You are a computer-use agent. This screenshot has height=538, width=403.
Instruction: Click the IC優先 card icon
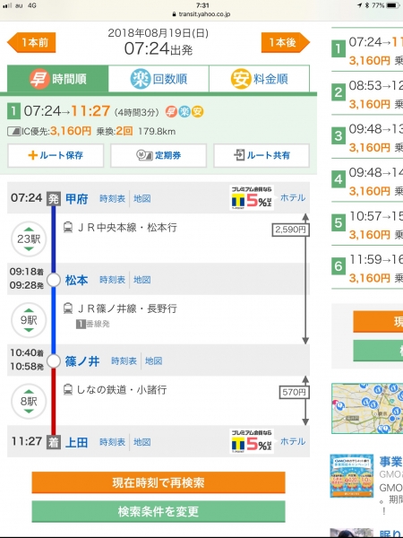[x=14, y=132]
